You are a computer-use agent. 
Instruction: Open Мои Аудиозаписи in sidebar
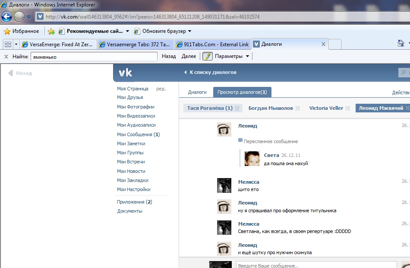pyautogui.click(x=136, y=125)
